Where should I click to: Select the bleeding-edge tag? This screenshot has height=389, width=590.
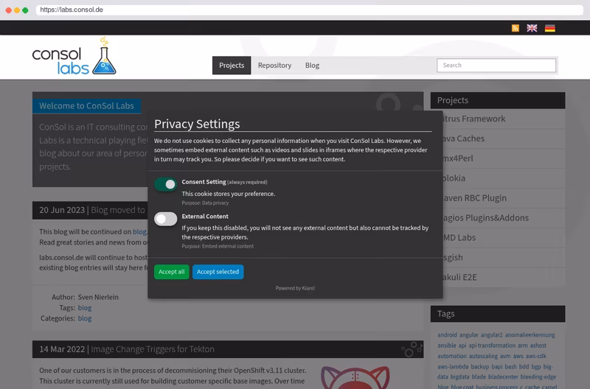click(x=538, y=376)
